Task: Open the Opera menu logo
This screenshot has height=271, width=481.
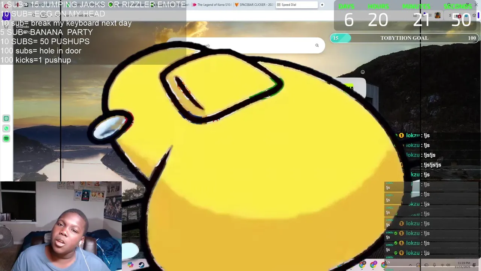Action: click(x=6, y=6)
